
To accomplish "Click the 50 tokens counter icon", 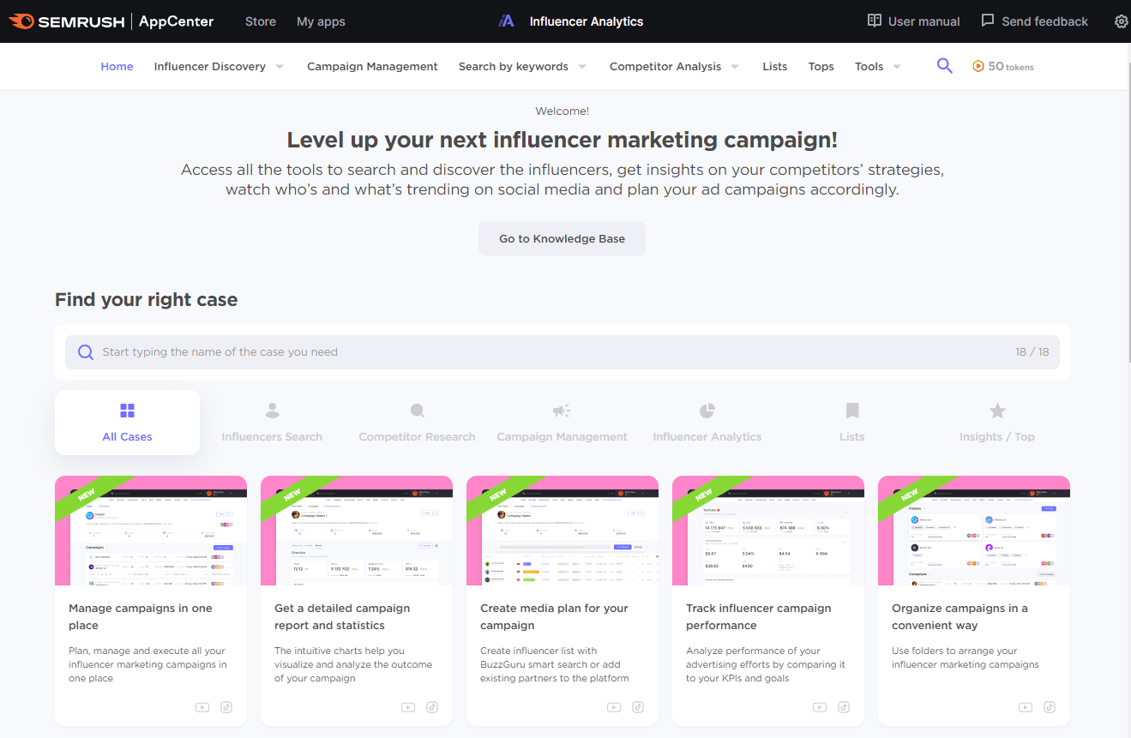I will (978, 66).
